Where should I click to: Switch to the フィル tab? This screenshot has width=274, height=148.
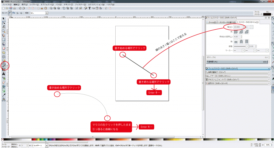tap(212, 22)
